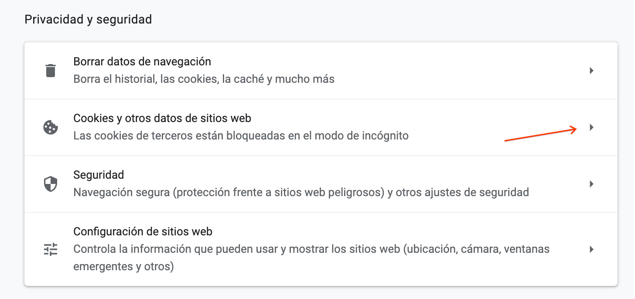Expand the Cookies y otros datos arrow
Image resolution: width=635 pixels, height=299 pixels.
pos(592,127)
